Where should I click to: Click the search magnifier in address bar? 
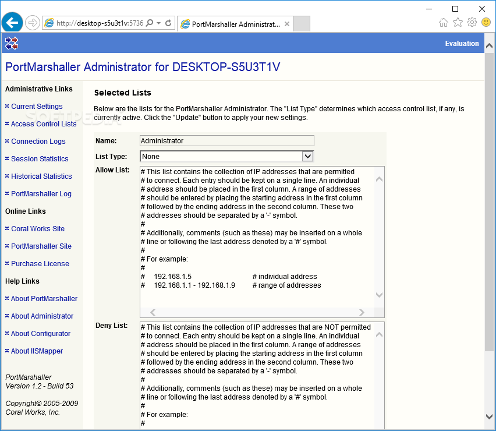pos(150,23)
